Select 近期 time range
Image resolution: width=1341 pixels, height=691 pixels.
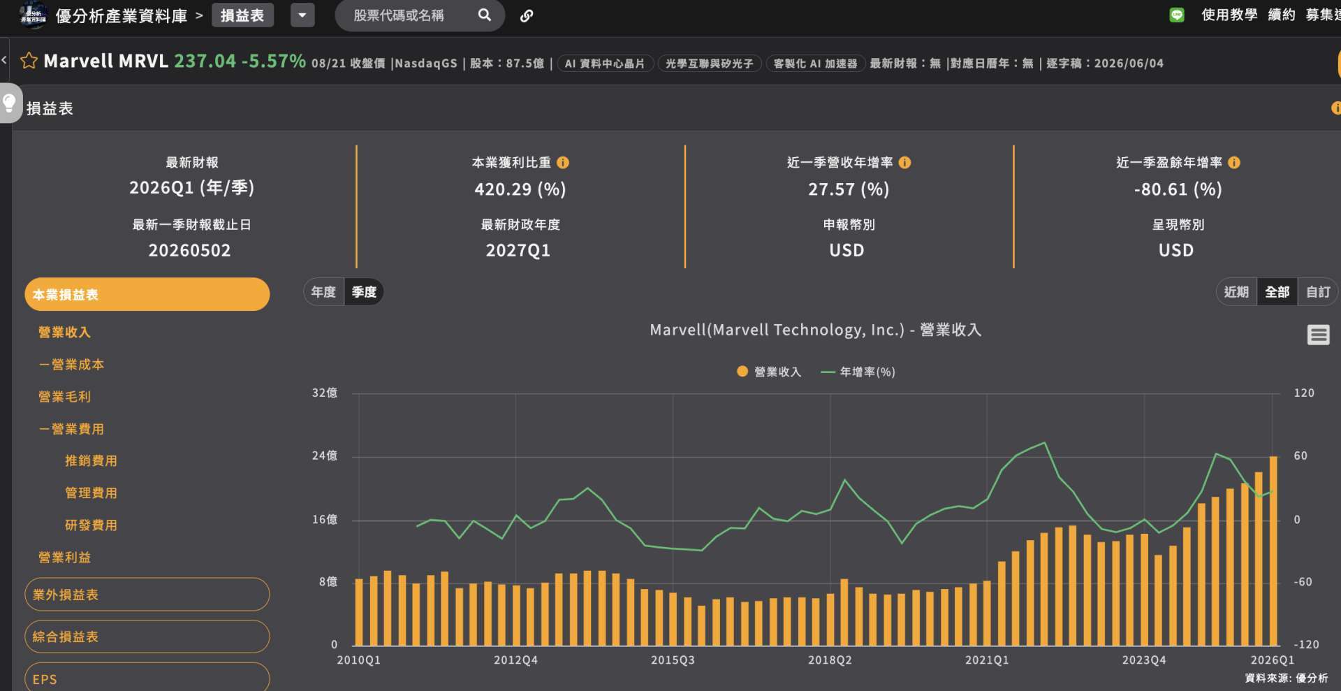[1236, 292]
